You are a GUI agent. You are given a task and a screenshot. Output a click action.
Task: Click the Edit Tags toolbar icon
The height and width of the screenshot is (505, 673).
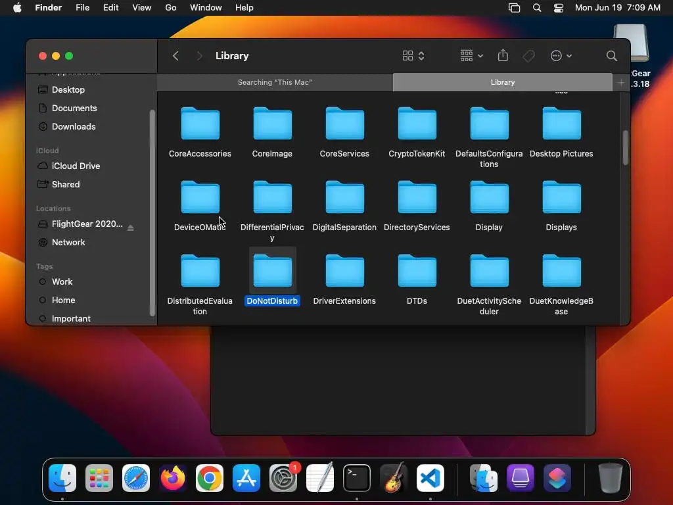[528, 56]
